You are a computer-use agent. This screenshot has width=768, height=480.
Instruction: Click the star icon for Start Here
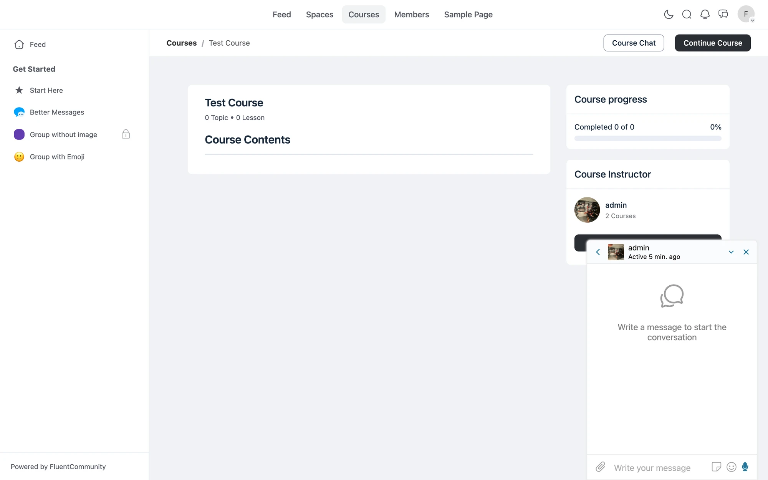(x=19, y=90)
